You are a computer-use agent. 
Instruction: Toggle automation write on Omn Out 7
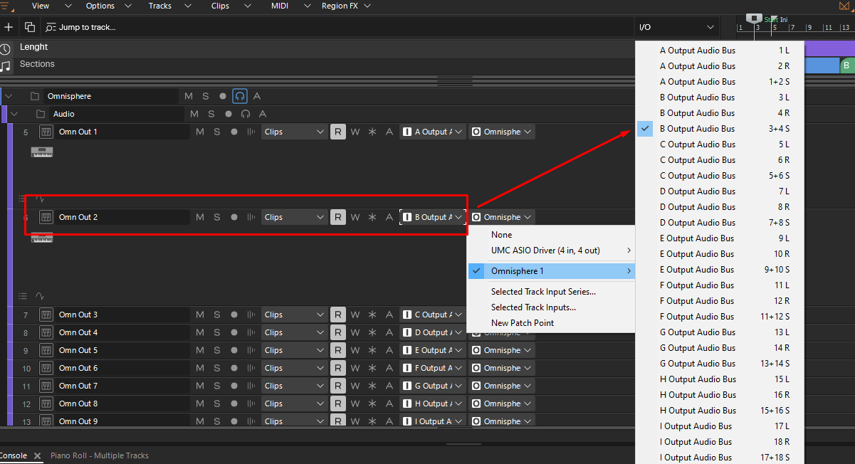tap(355, 386)
